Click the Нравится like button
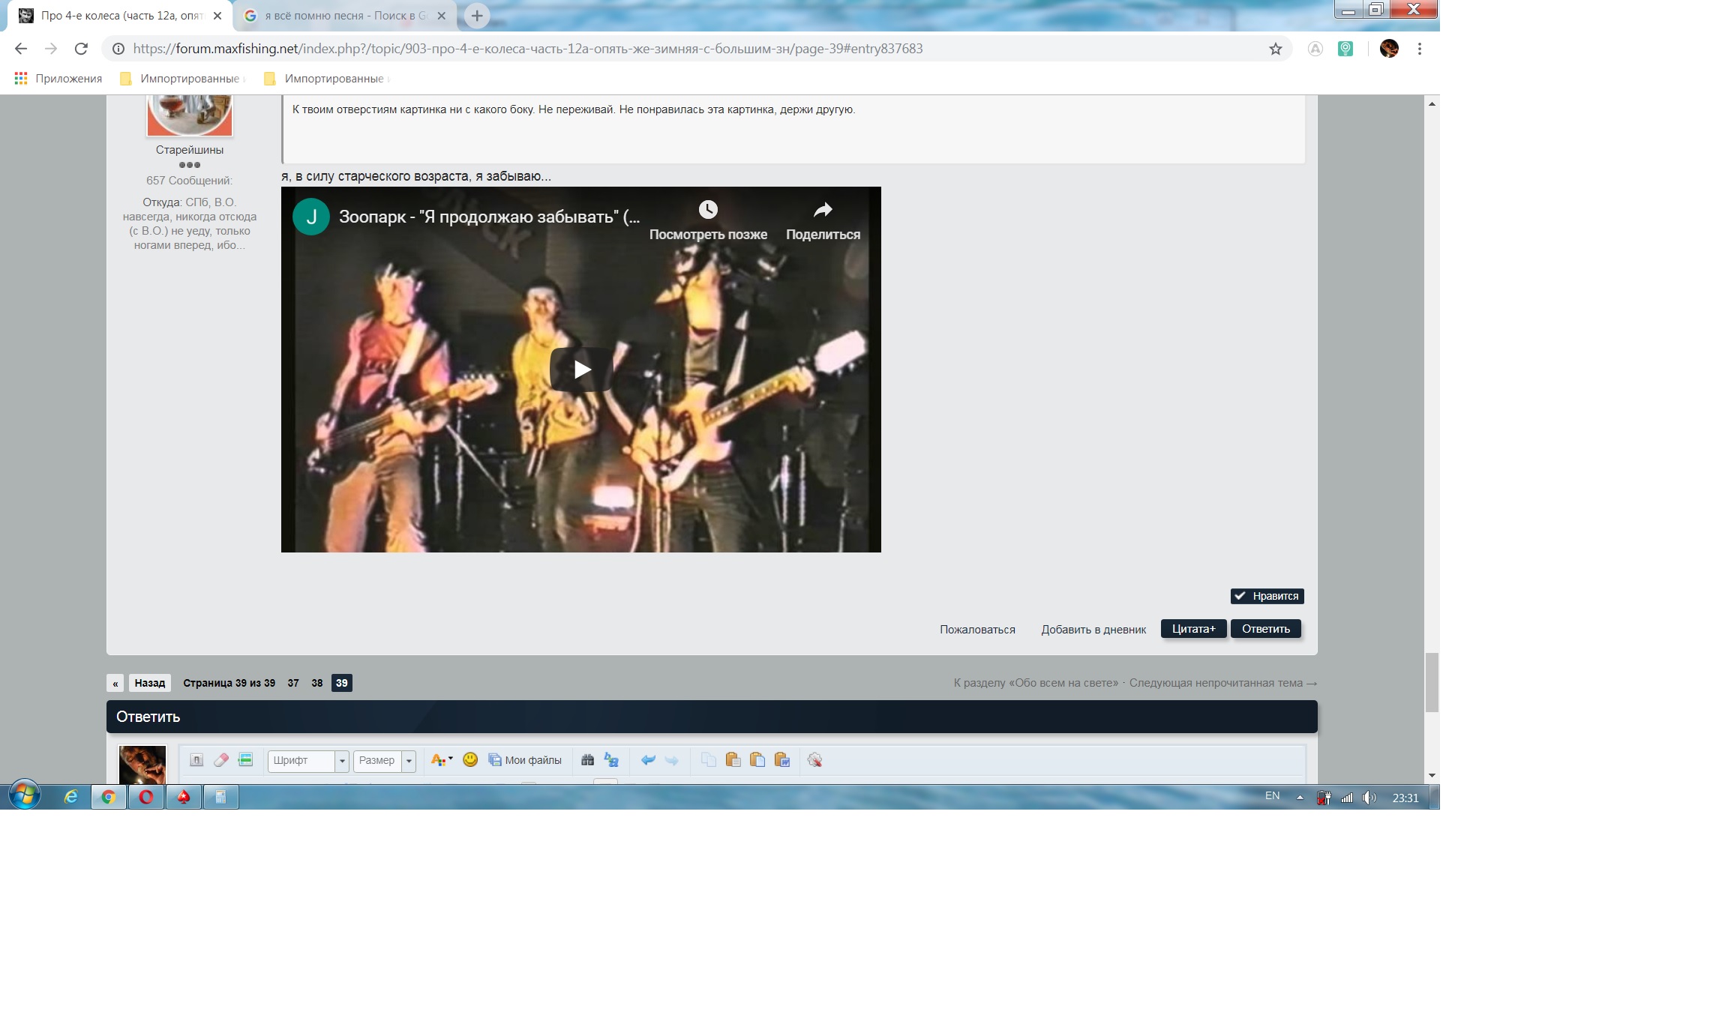 click(x=1267, y=596)
